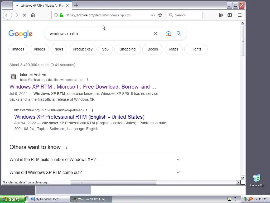Open the Windows XP RTM Microsoft Free Download result

83,87
